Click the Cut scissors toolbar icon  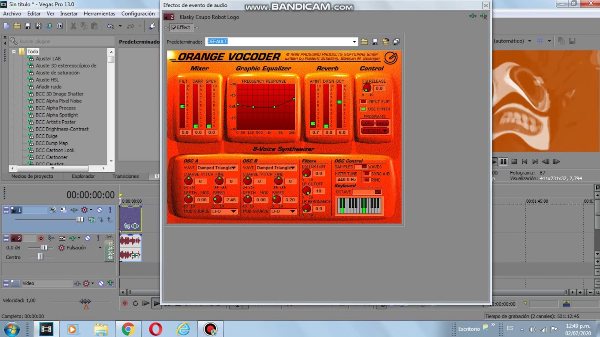[x=74, y=26]
